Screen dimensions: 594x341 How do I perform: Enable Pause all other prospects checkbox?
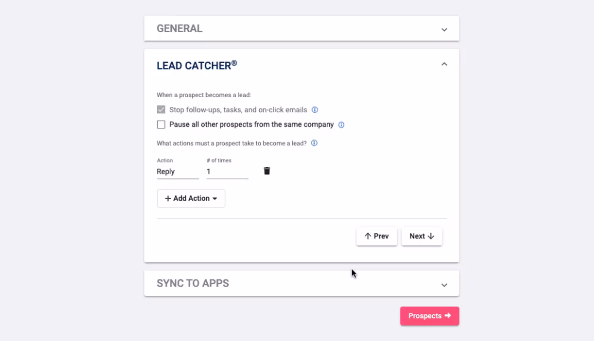161,125
